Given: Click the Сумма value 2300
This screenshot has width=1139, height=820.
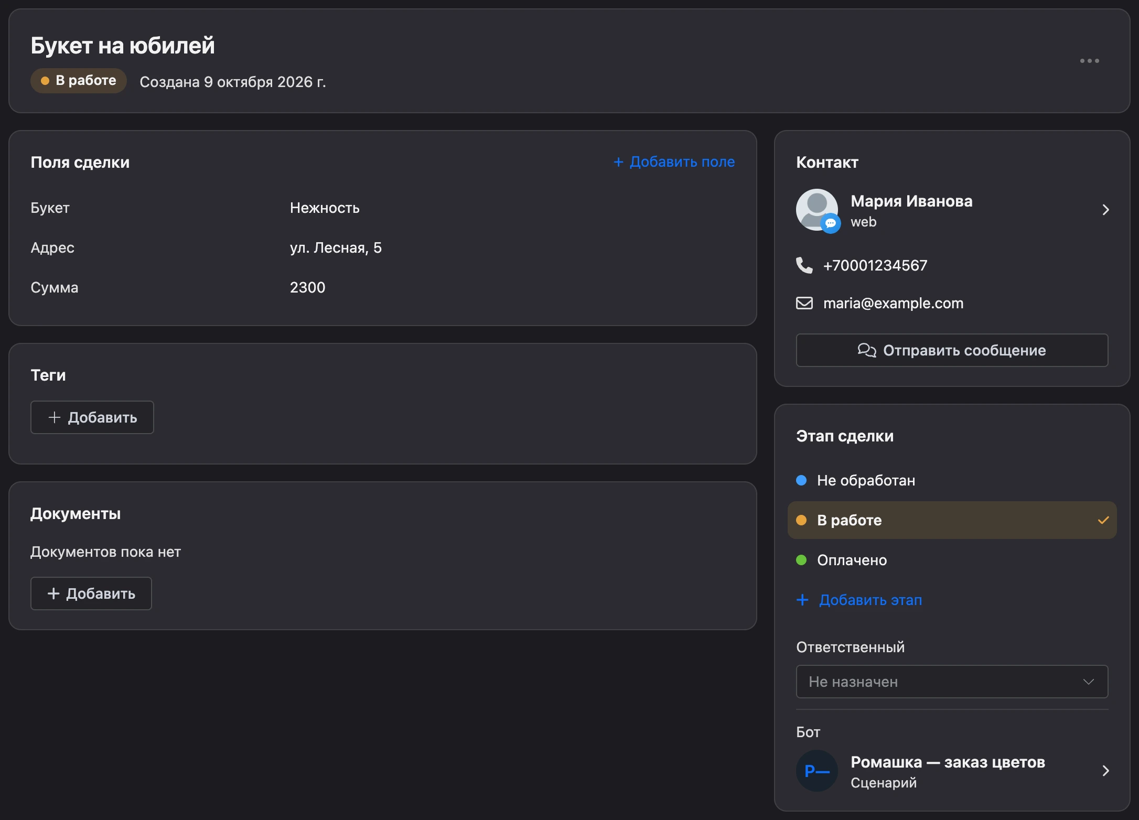Looking at the screenshot, I should point(308,287).
